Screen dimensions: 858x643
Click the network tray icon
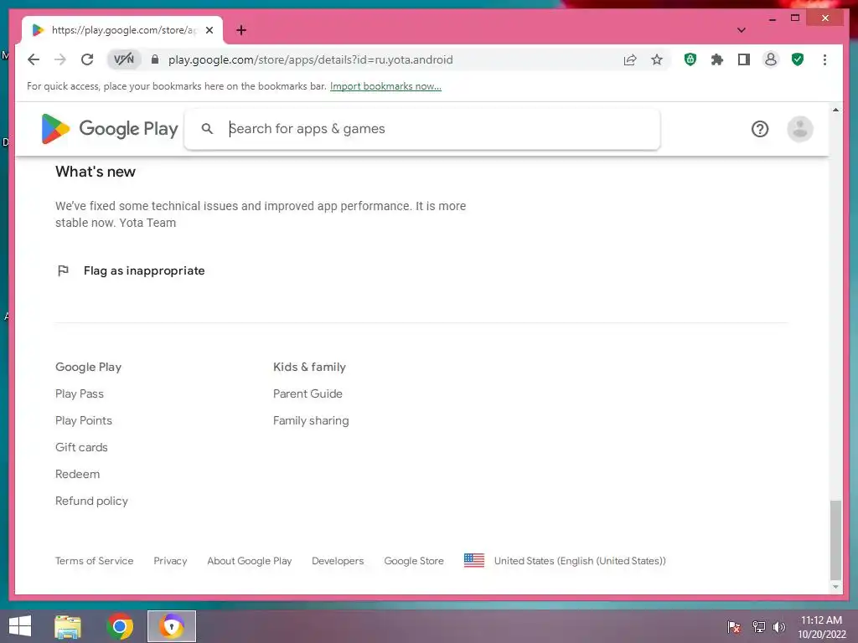pyautogui.click(x=758, y=626)
